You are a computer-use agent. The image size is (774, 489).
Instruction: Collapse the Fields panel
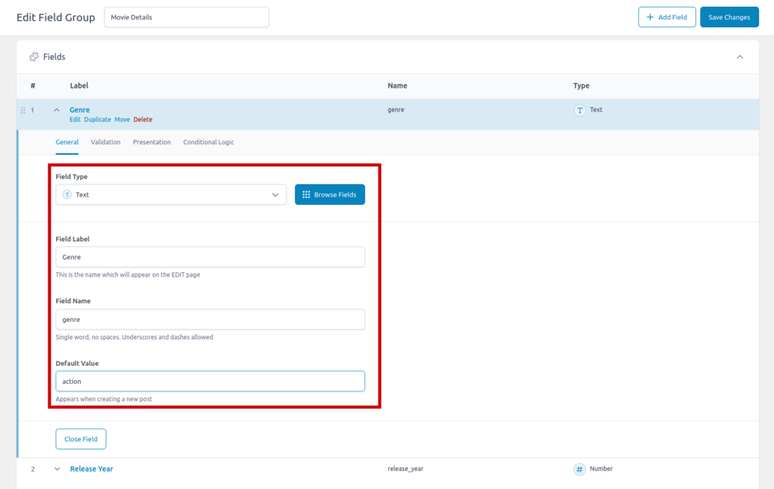tap(739, 56)
